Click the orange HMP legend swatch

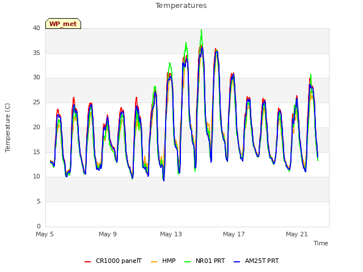[x=154, y=262]
